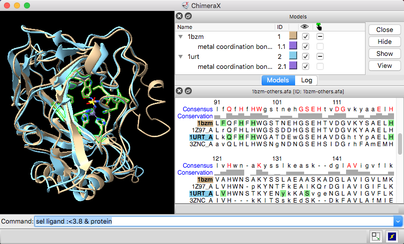
Task: Open purple color swatch for model 1.1
Action: tap(293, 46)
